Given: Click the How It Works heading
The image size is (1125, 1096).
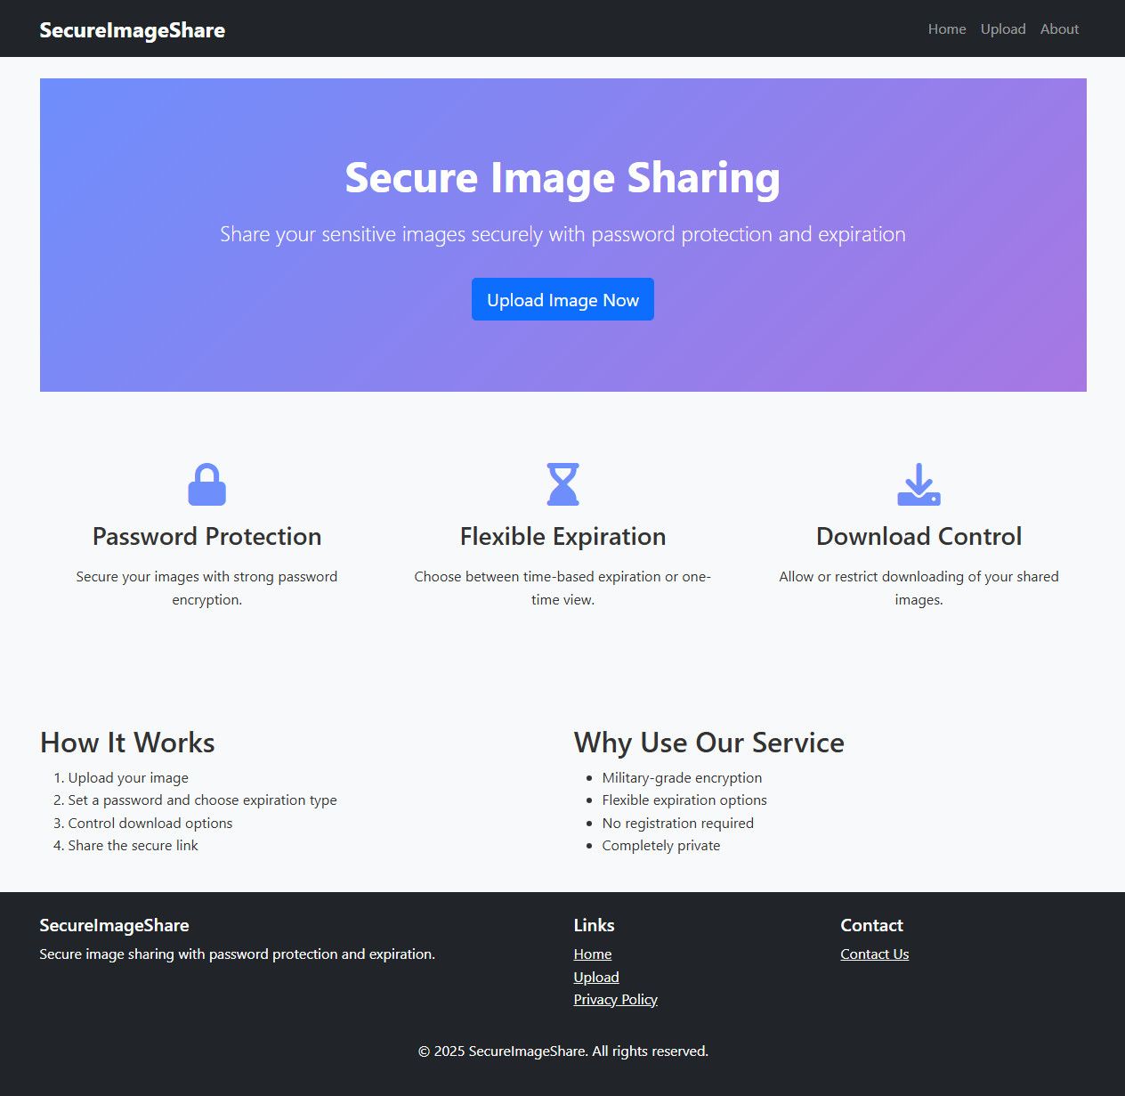Looking at the screenshot, I should 127,743.
